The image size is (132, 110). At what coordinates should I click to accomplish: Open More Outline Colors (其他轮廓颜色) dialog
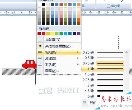point(59,46)
